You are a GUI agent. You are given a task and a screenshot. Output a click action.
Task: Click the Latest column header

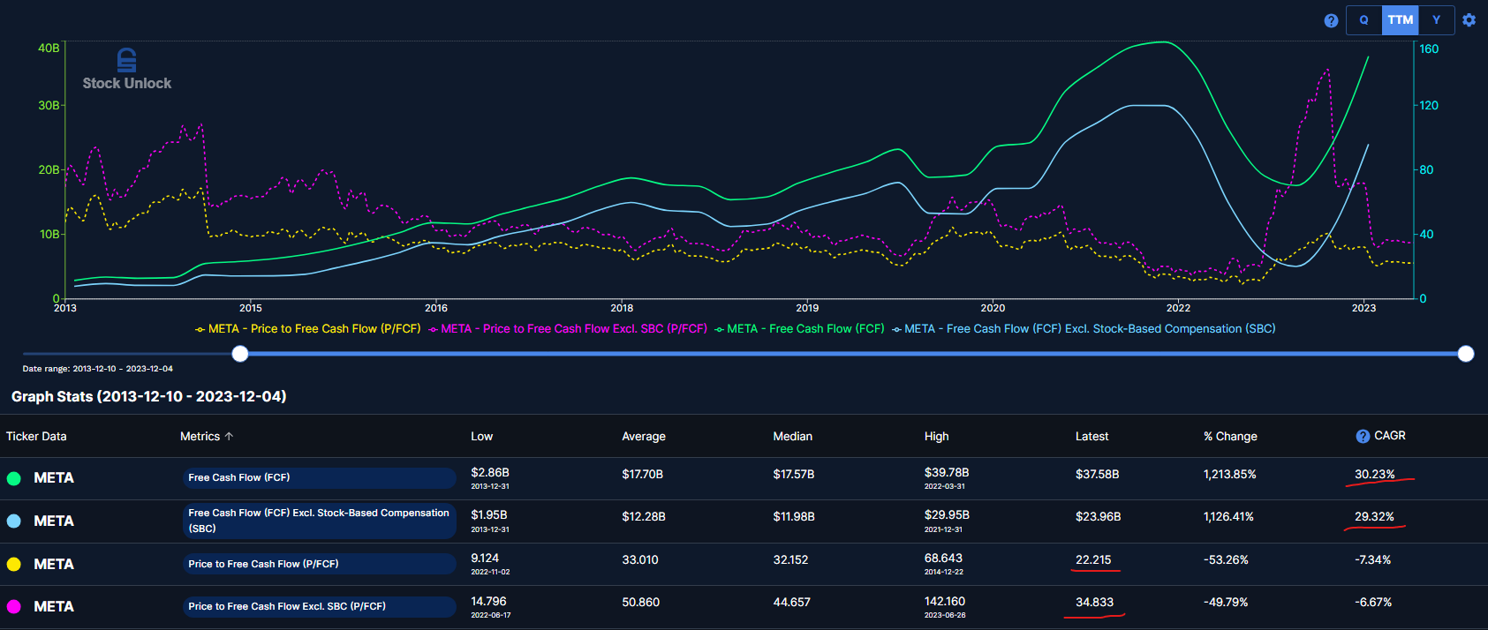[1092, 436]
